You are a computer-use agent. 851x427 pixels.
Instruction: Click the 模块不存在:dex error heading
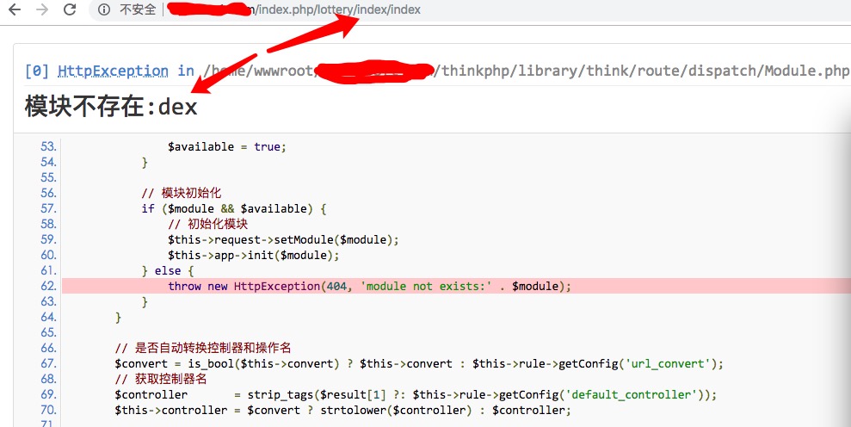pos(111,107)
